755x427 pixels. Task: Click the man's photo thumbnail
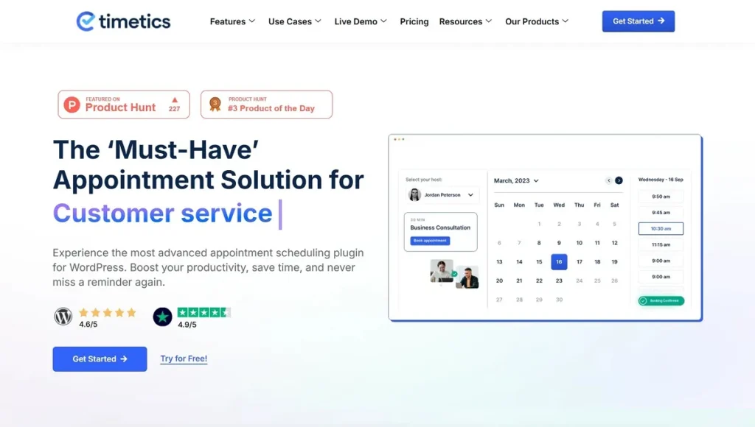(x=468, y=278)
